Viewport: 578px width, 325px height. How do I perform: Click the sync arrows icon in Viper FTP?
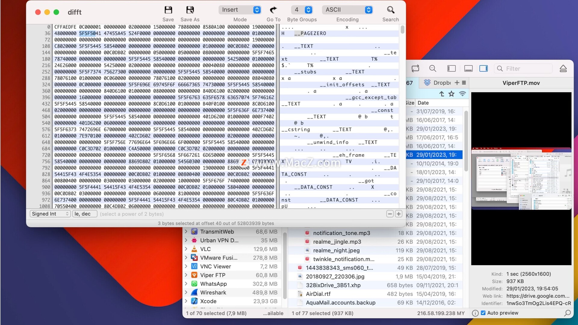415,69
